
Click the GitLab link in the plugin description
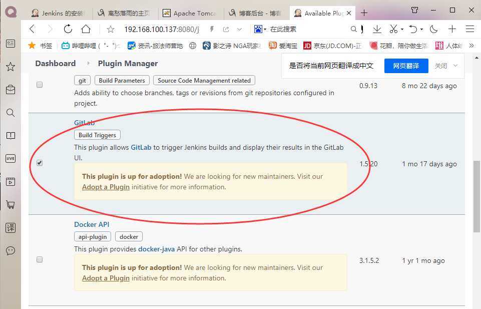pos(141,147)
